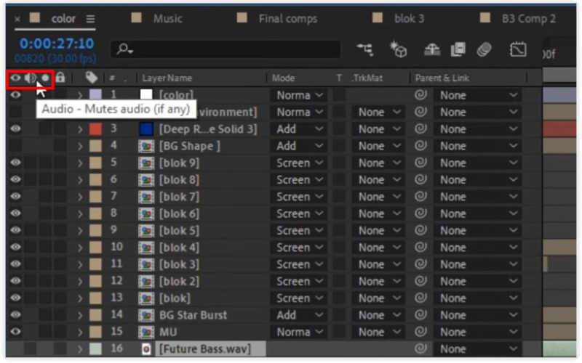
Task: Expand the BG Shape layer properties
Action: [80, 146]
